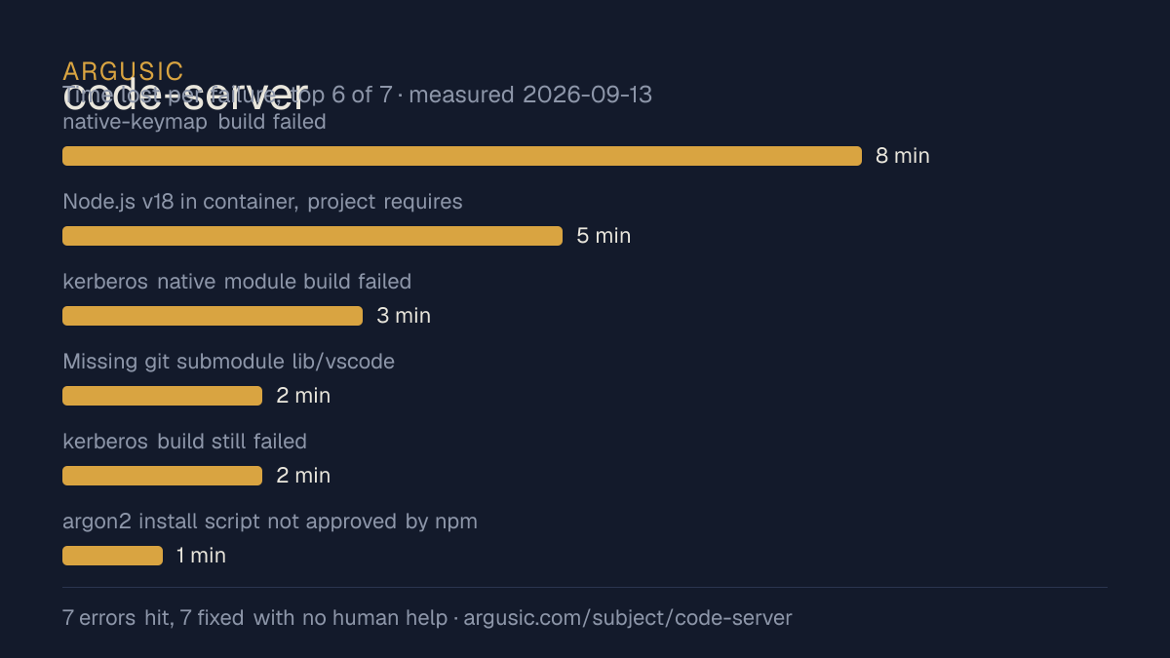This screenshot has height=658, width=1170.
Task: Click the 'measured 2026-09-13' subtitle text
Action: (531, 95)
